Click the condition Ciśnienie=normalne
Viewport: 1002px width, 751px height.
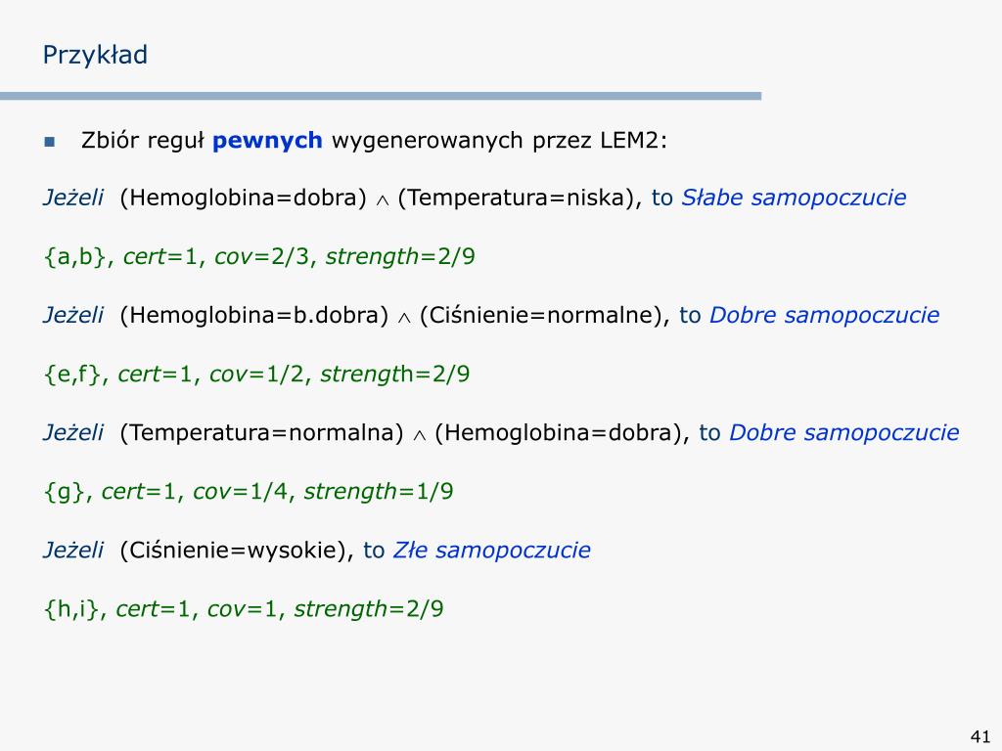click(x=540, y=316)
